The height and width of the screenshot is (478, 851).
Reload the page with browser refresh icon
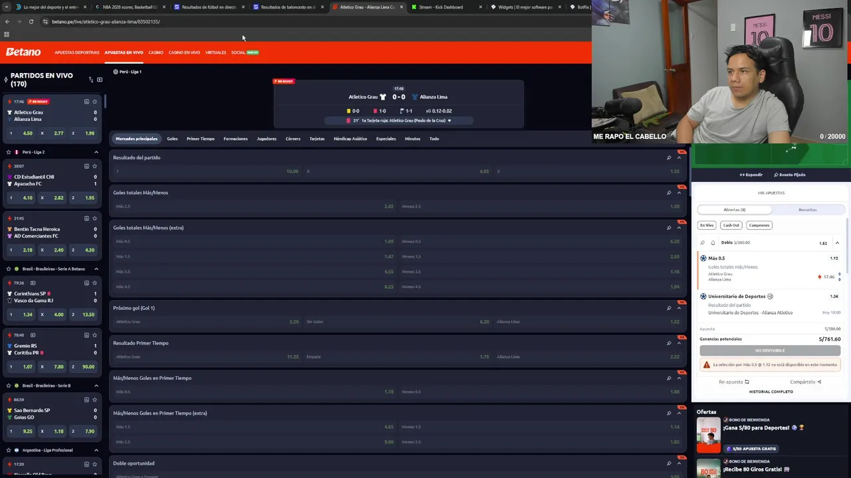[x=31, y=21]
